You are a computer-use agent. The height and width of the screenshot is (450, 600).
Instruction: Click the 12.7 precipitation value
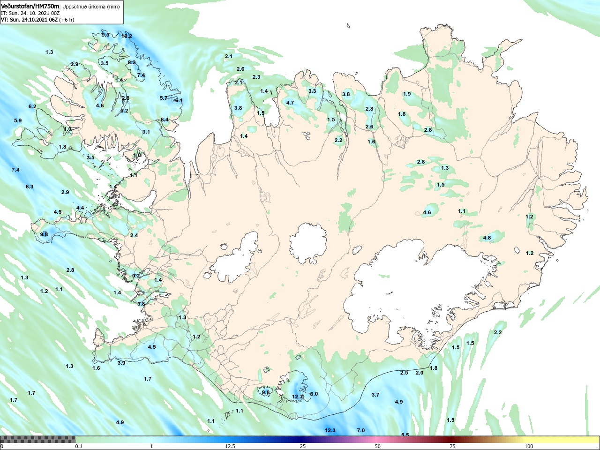tap(298, 397)
